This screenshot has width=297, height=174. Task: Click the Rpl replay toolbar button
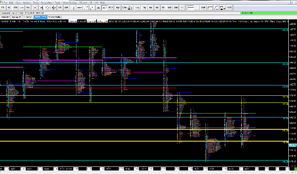pyautogui.click(x=117, y=8)
